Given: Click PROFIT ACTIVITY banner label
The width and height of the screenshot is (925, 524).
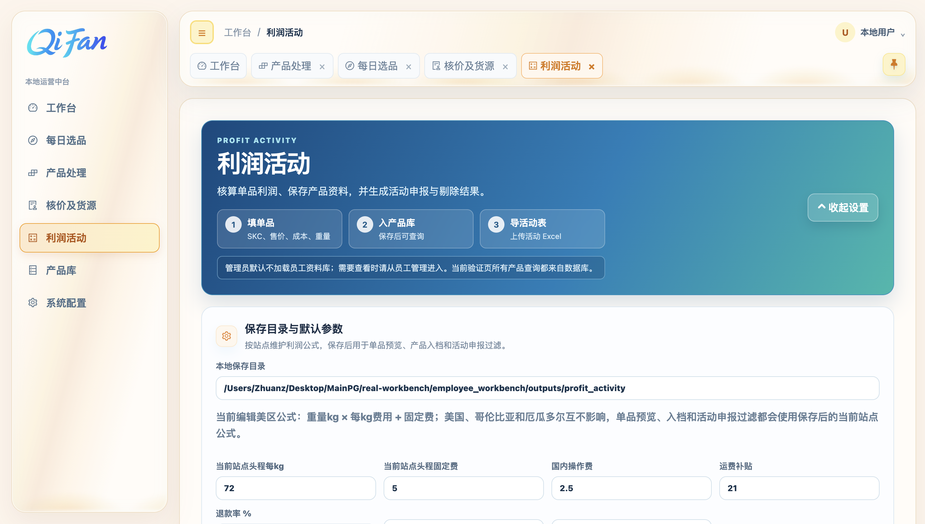Looking at the screenshot, I should tap(257, 140).
